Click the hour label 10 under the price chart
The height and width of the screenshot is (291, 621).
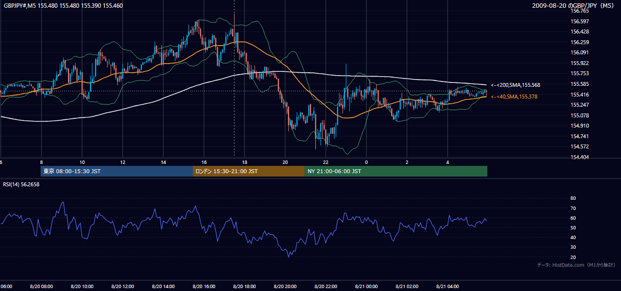click(82, 162)
